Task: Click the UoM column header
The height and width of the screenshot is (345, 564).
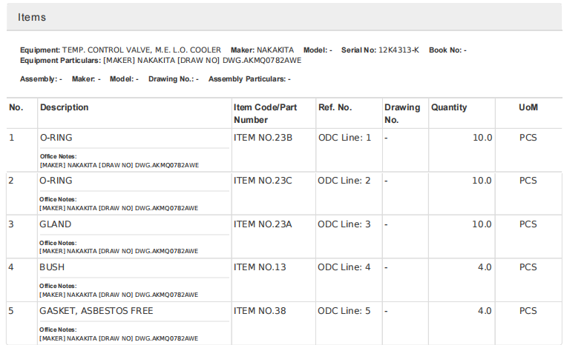Action: [528, 107]
